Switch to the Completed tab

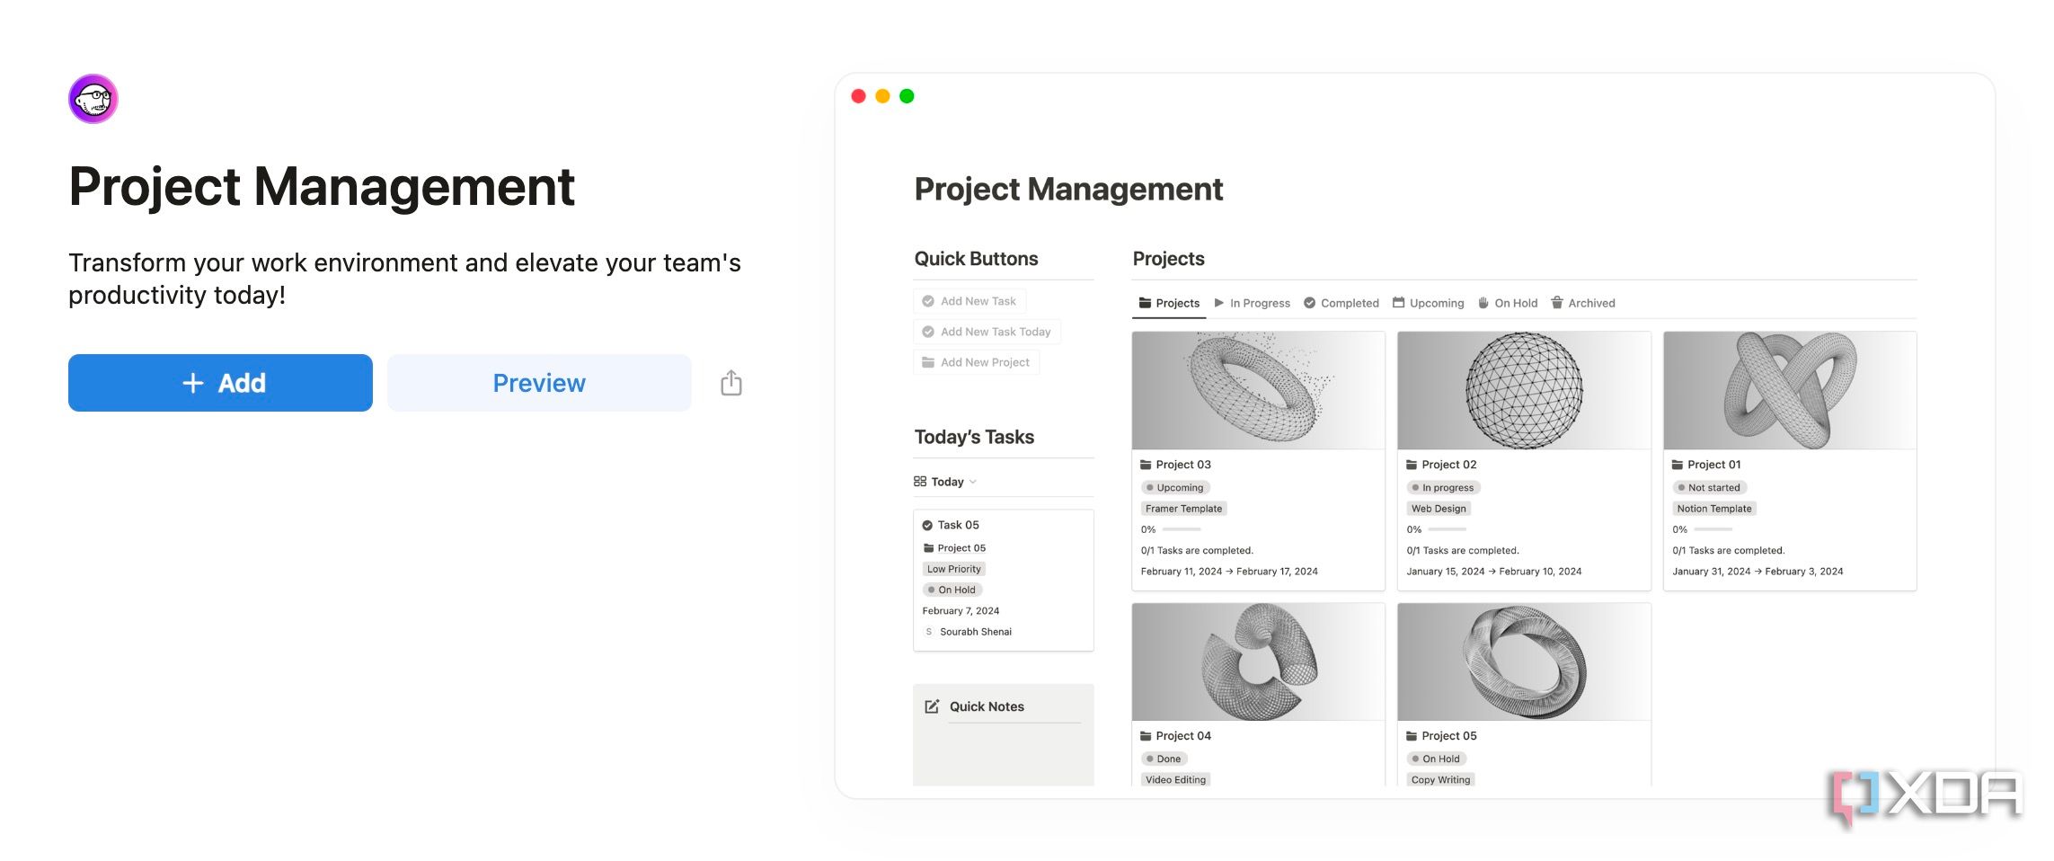click(x=1341, y=303)
